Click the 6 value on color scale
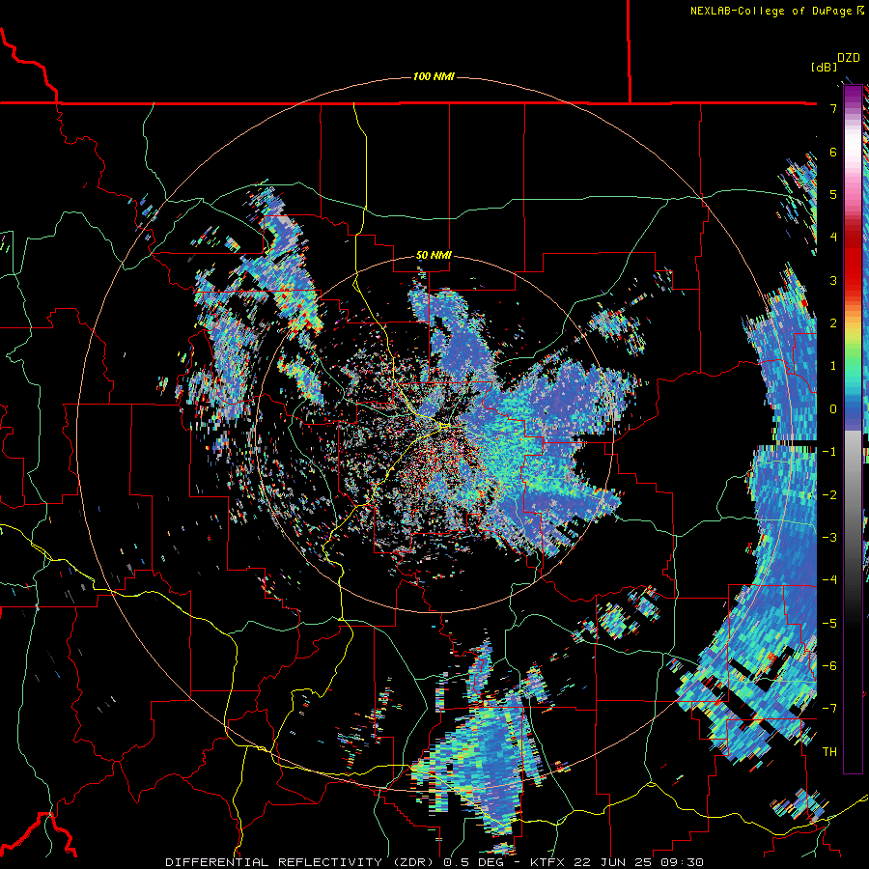 [x=833, y=152]
